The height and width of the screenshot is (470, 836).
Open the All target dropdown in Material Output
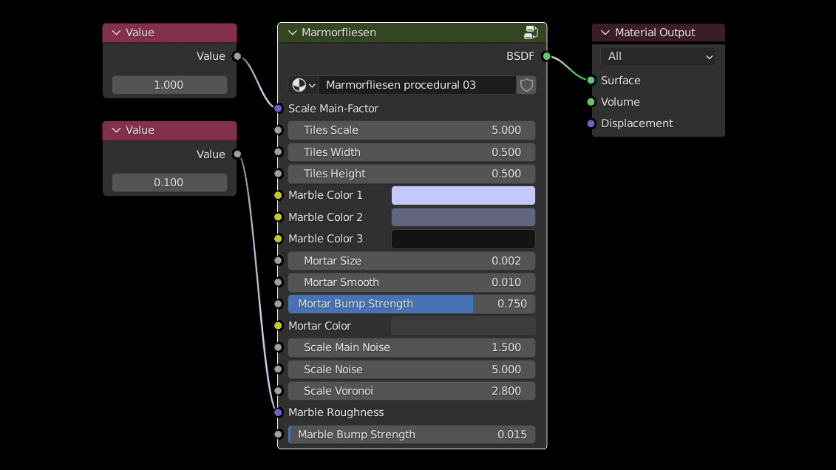coord(657,56)
